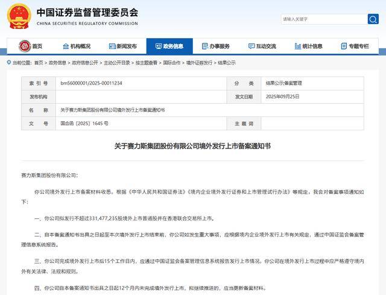Click the CSRC national emblem logo
Viewport: 386px width, 295px height.
[19, 16]
